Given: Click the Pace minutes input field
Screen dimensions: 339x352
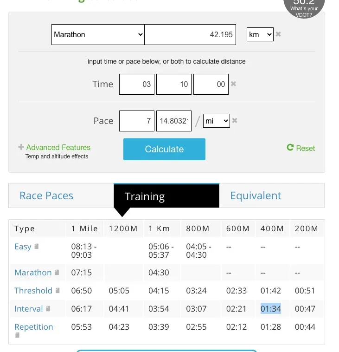Looking at the screenshot, I should (137, 121).
